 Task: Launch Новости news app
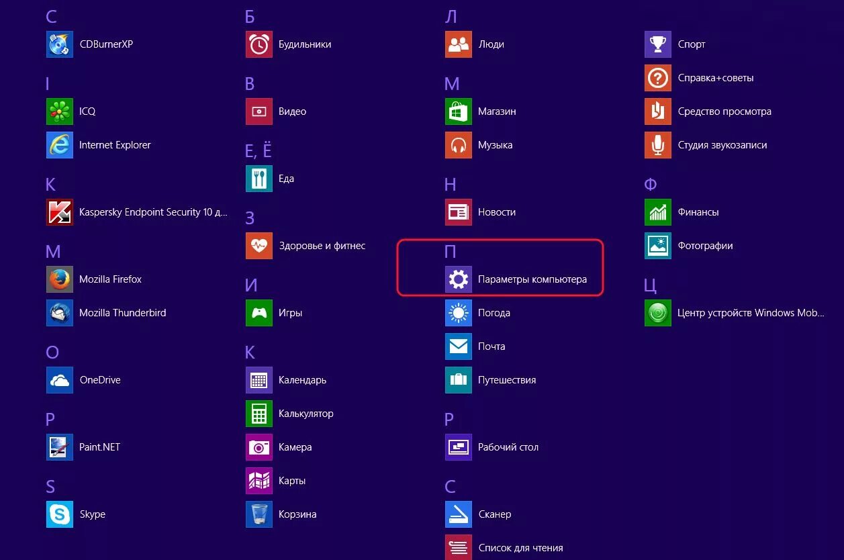coord(459,212)
